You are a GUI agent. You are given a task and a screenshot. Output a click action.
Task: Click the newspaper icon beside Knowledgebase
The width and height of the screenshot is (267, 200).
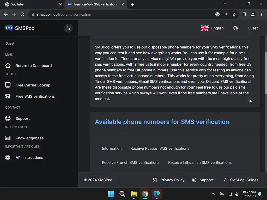pyautogui.click(x=8, y=138)
